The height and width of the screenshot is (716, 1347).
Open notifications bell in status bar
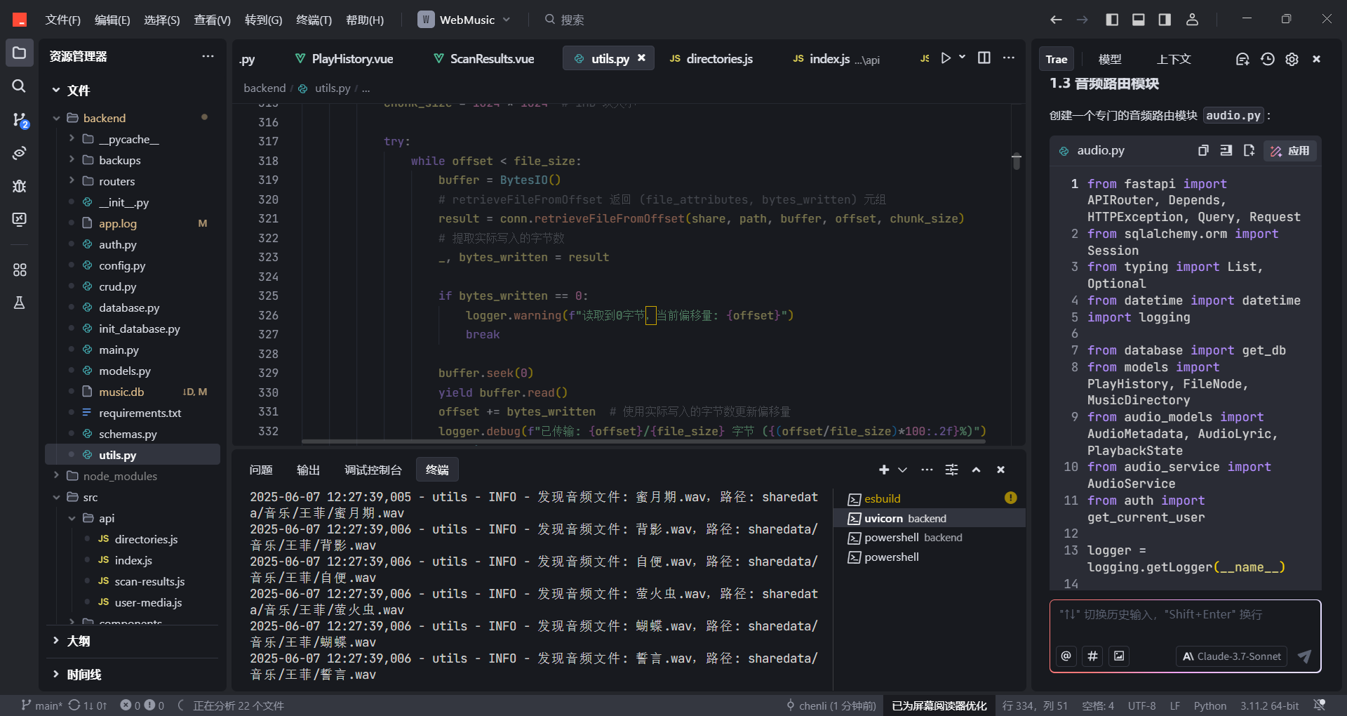1320,705
